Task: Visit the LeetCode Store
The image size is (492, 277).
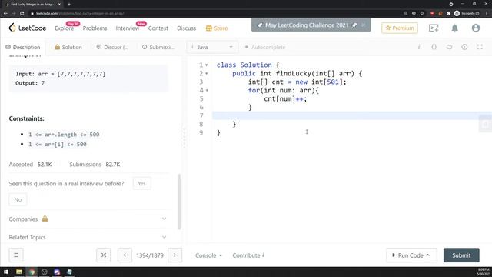Action: 217,28
